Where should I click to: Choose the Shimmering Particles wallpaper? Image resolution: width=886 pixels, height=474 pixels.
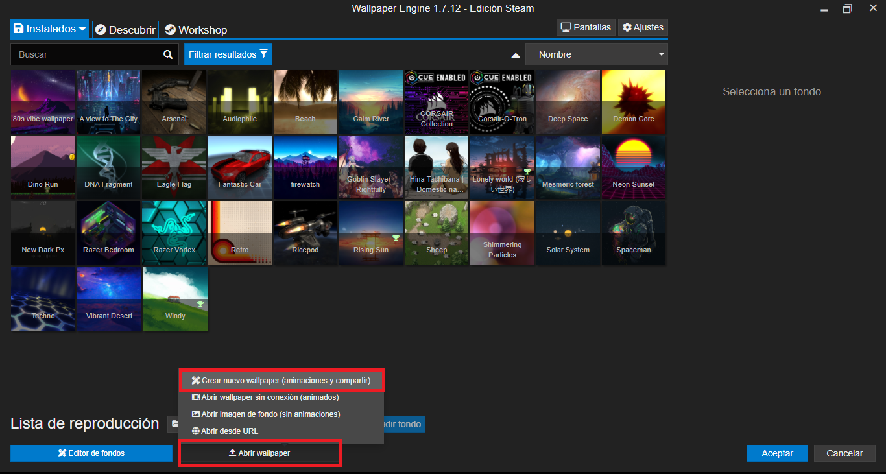click(503, 233)
